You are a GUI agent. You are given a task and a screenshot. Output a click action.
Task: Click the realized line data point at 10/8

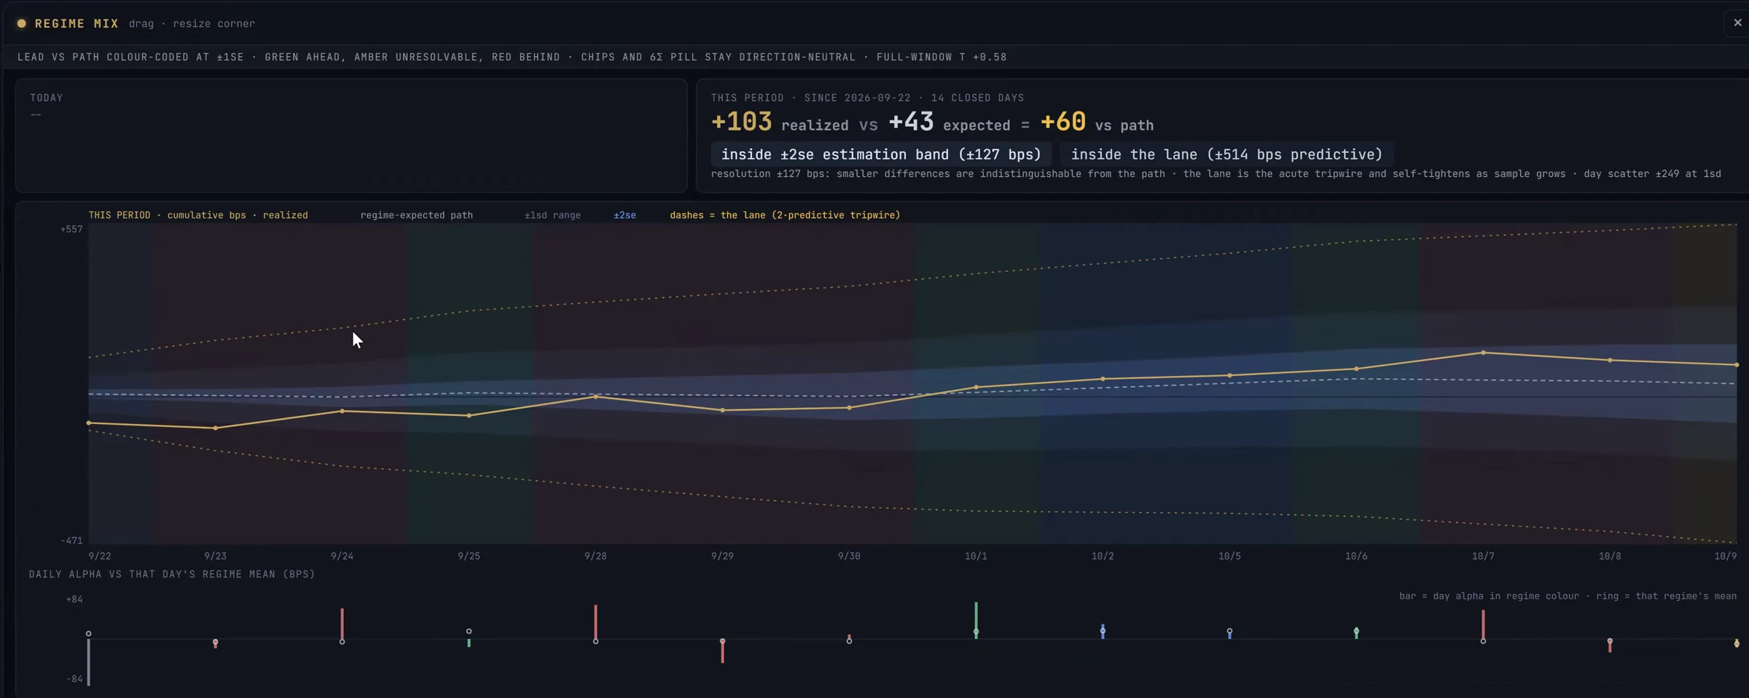coord(1610,360)
